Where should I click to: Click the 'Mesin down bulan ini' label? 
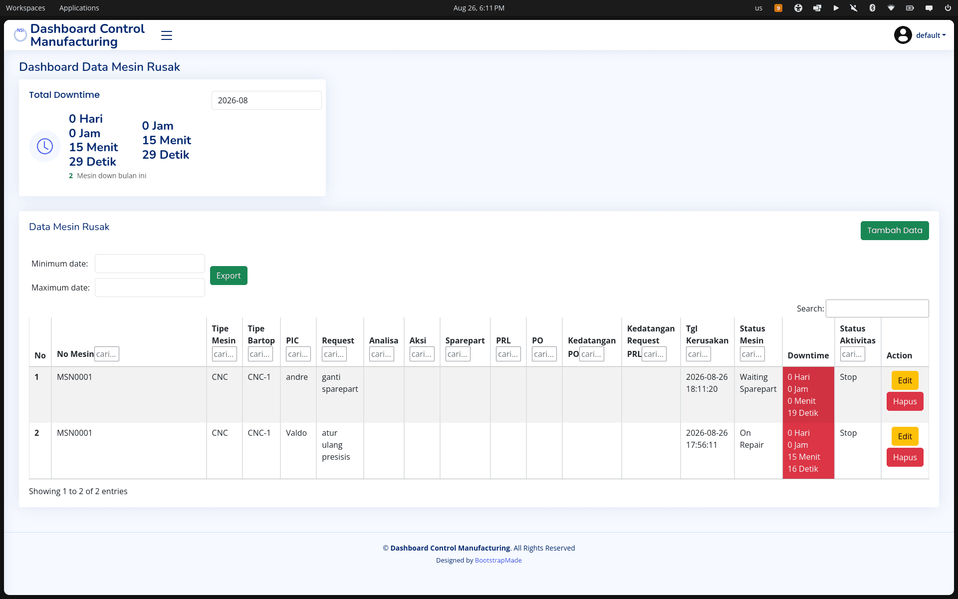[x=111, y=176]
